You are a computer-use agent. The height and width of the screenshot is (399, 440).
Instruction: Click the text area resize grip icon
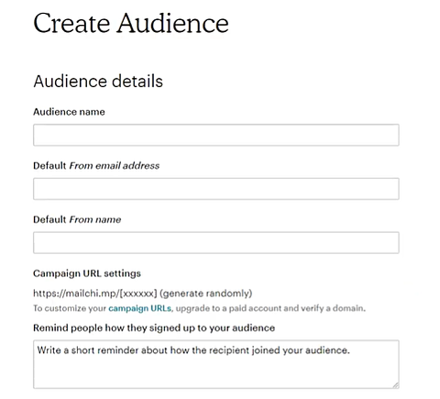tap(395, 385)
